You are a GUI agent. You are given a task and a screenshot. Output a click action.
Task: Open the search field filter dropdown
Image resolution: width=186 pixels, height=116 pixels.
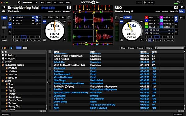point(157,48)
